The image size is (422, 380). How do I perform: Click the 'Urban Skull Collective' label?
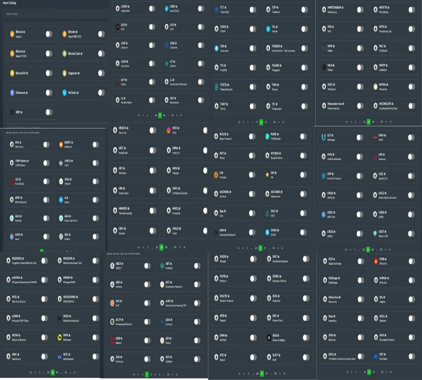[x=388, y=198]
